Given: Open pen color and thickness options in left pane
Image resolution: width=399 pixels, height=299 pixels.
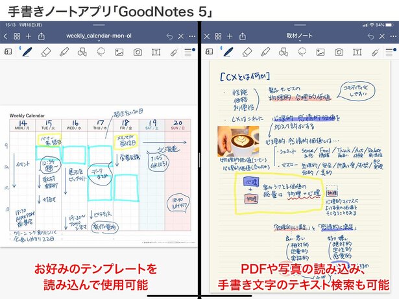Looking at the screenshot, I should point(189,52).
